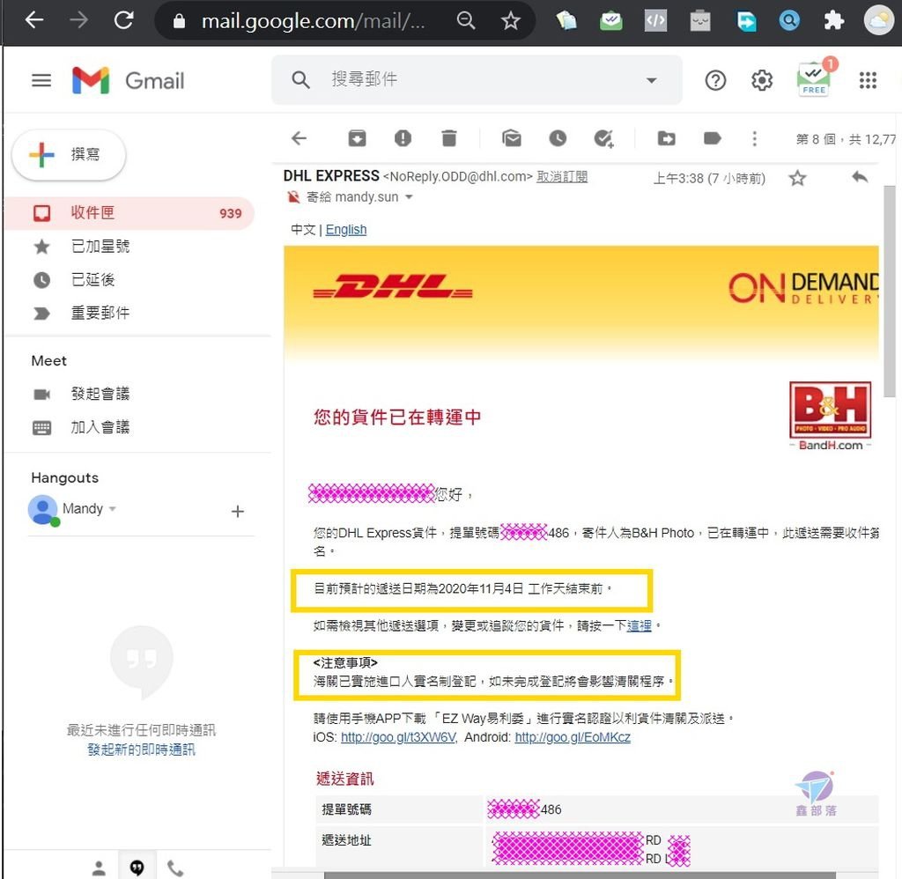Switch to Hangouts conversations tab
The width and height of the screenshot is (902, 879).
click(x=137, y=868)
